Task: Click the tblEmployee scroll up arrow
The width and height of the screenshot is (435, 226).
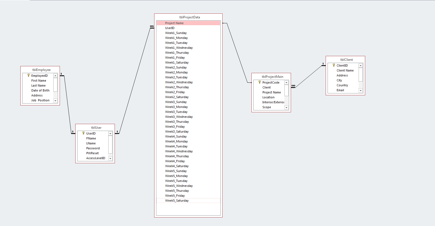Action: click(55, 76)
